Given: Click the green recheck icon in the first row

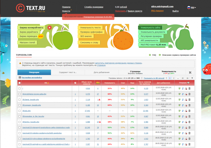Looking at the screenshot, I should [179, 88].
